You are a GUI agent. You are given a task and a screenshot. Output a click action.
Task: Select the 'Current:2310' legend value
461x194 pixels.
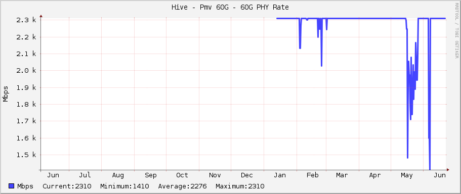67,186
